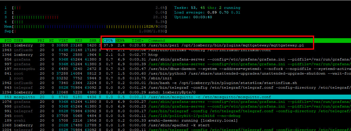
Task: Select the htop process row
Action: [175, 55]
